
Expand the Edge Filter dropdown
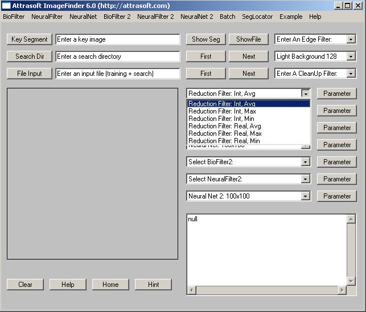351,39
